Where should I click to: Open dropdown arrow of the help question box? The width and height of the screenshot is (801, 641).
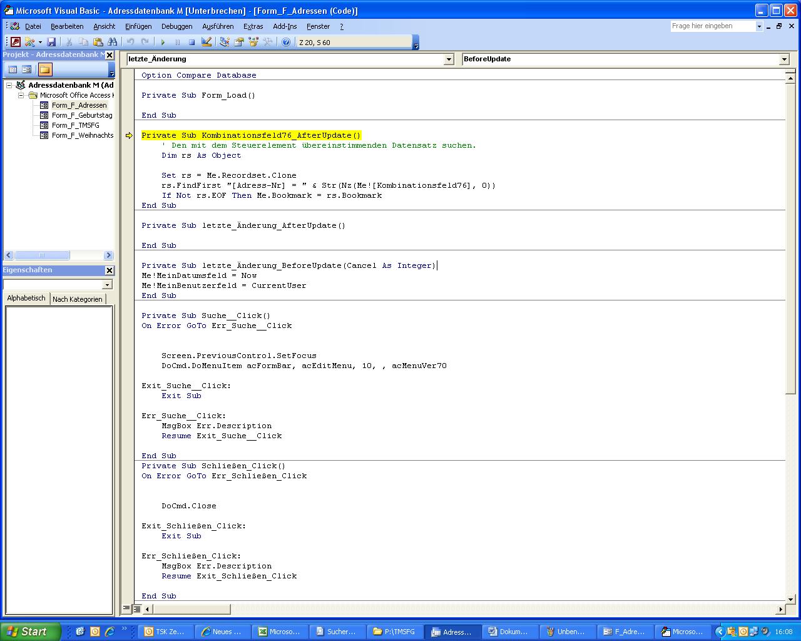coord(759,26)
